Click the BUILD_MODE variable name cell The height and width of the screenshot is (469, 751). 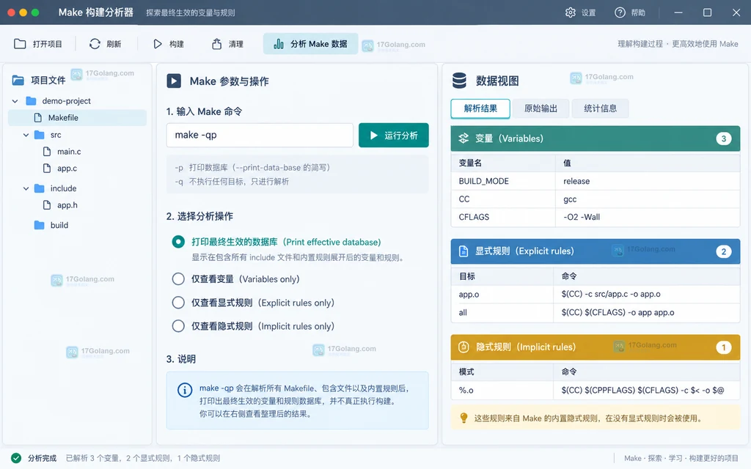click(x=503, y=182)
